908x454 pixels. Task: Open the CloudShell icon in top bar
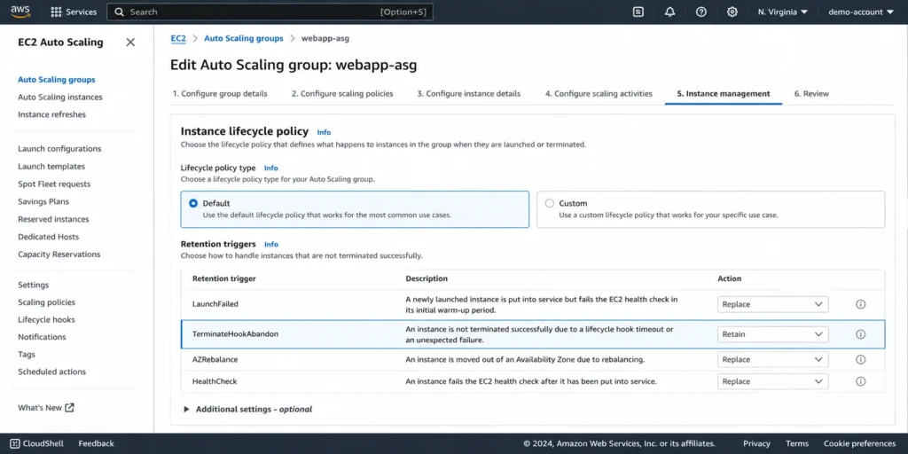click(x=638, y=12)
